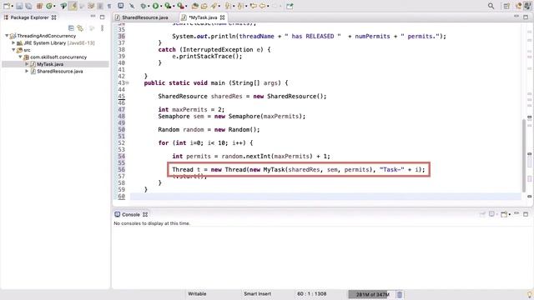Click Collapse All in Package Explorer
This screenshot has width=534, height=300.
tap(71, 28)
